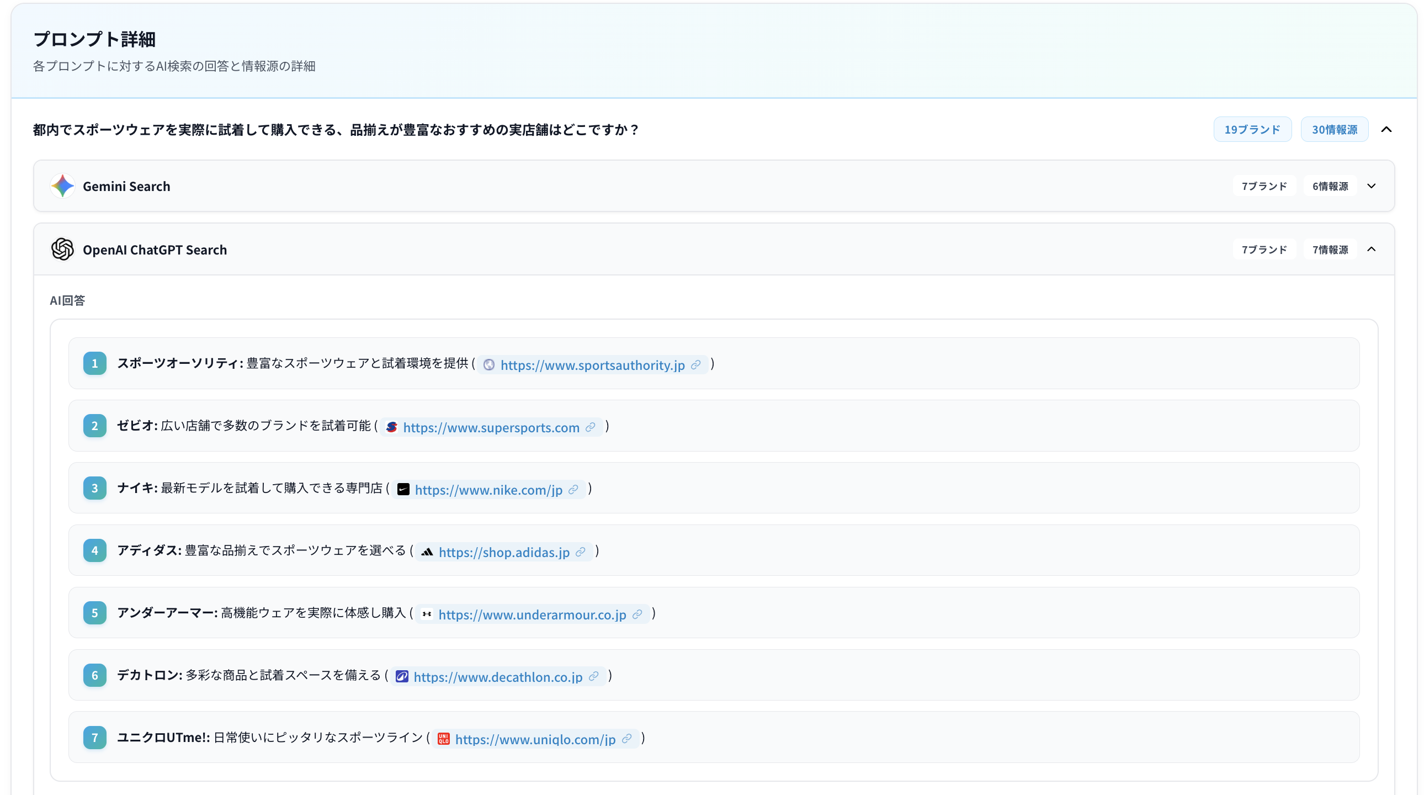Expand the Gemini Search results chevron

point(1372,185)
